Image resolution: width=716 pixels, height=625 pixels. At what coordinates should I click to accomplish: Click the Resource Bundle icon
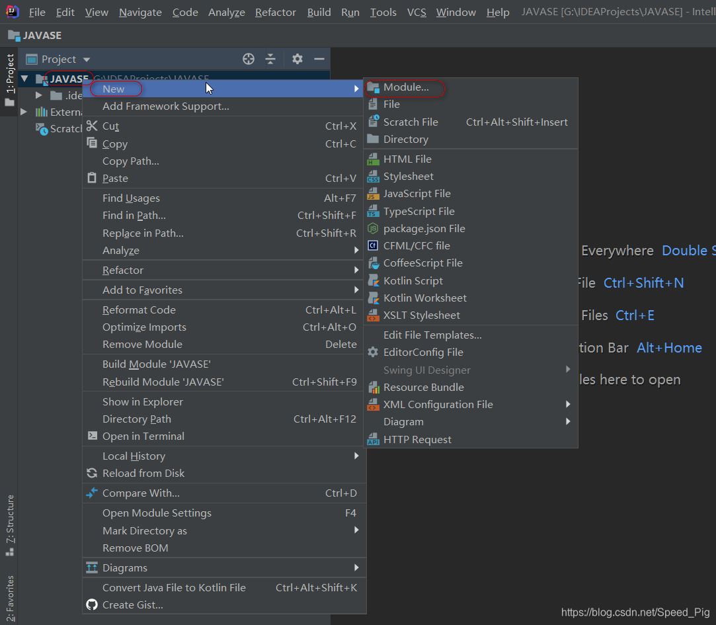[373, 388]
